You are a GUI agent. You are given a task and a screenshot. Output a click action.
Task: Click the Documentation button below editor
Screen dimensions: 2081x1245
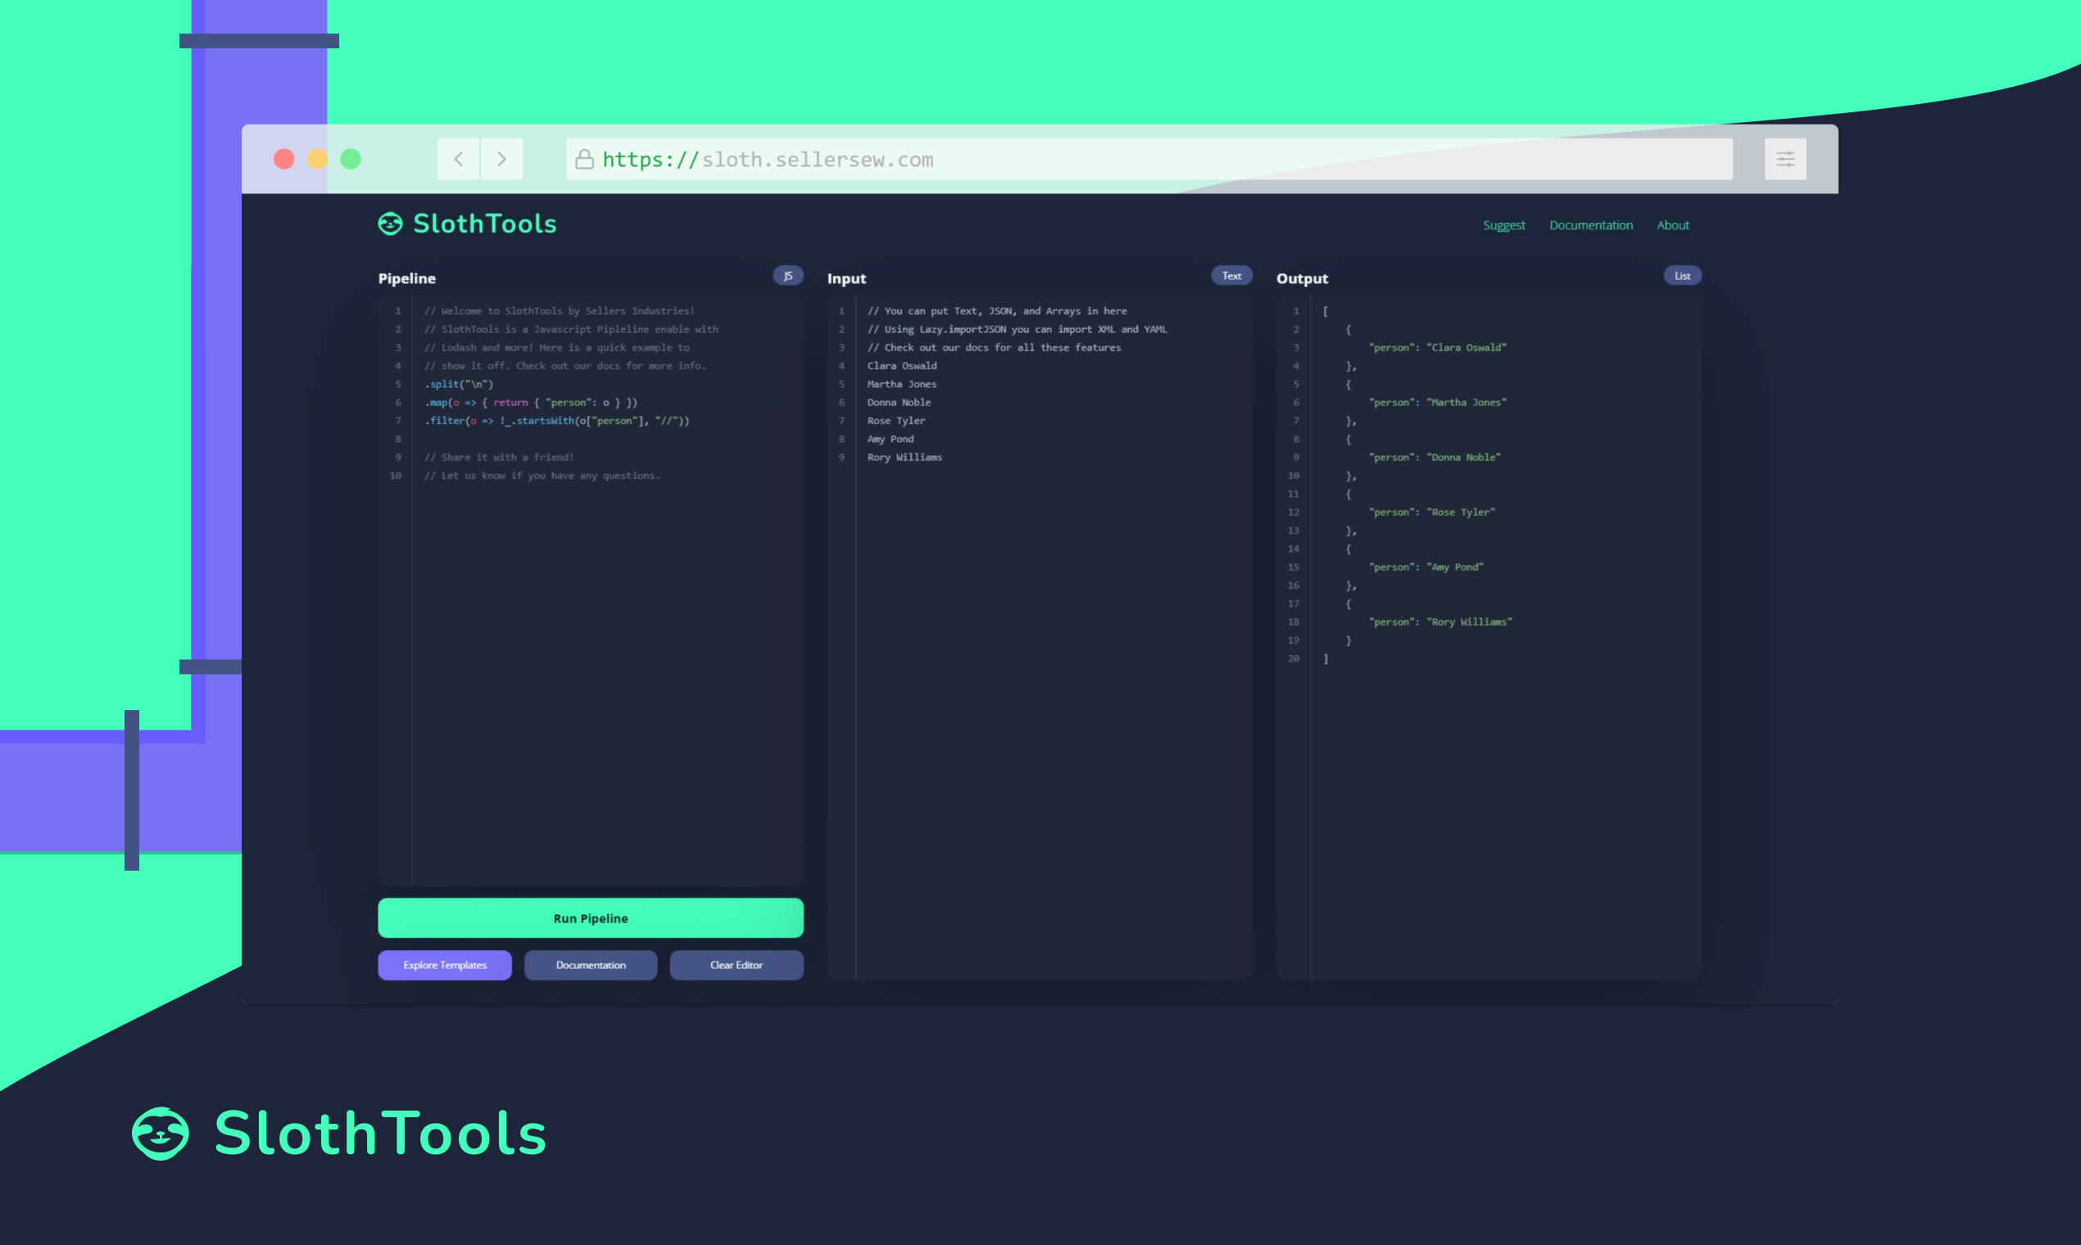pyautogui.click(x=591, y=965)
